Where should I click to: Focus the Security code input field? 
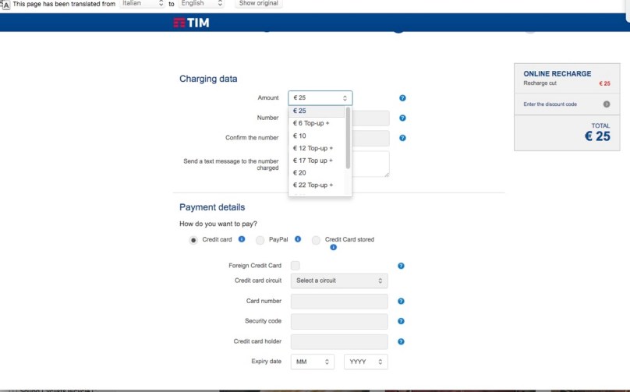tap(339, 321)
